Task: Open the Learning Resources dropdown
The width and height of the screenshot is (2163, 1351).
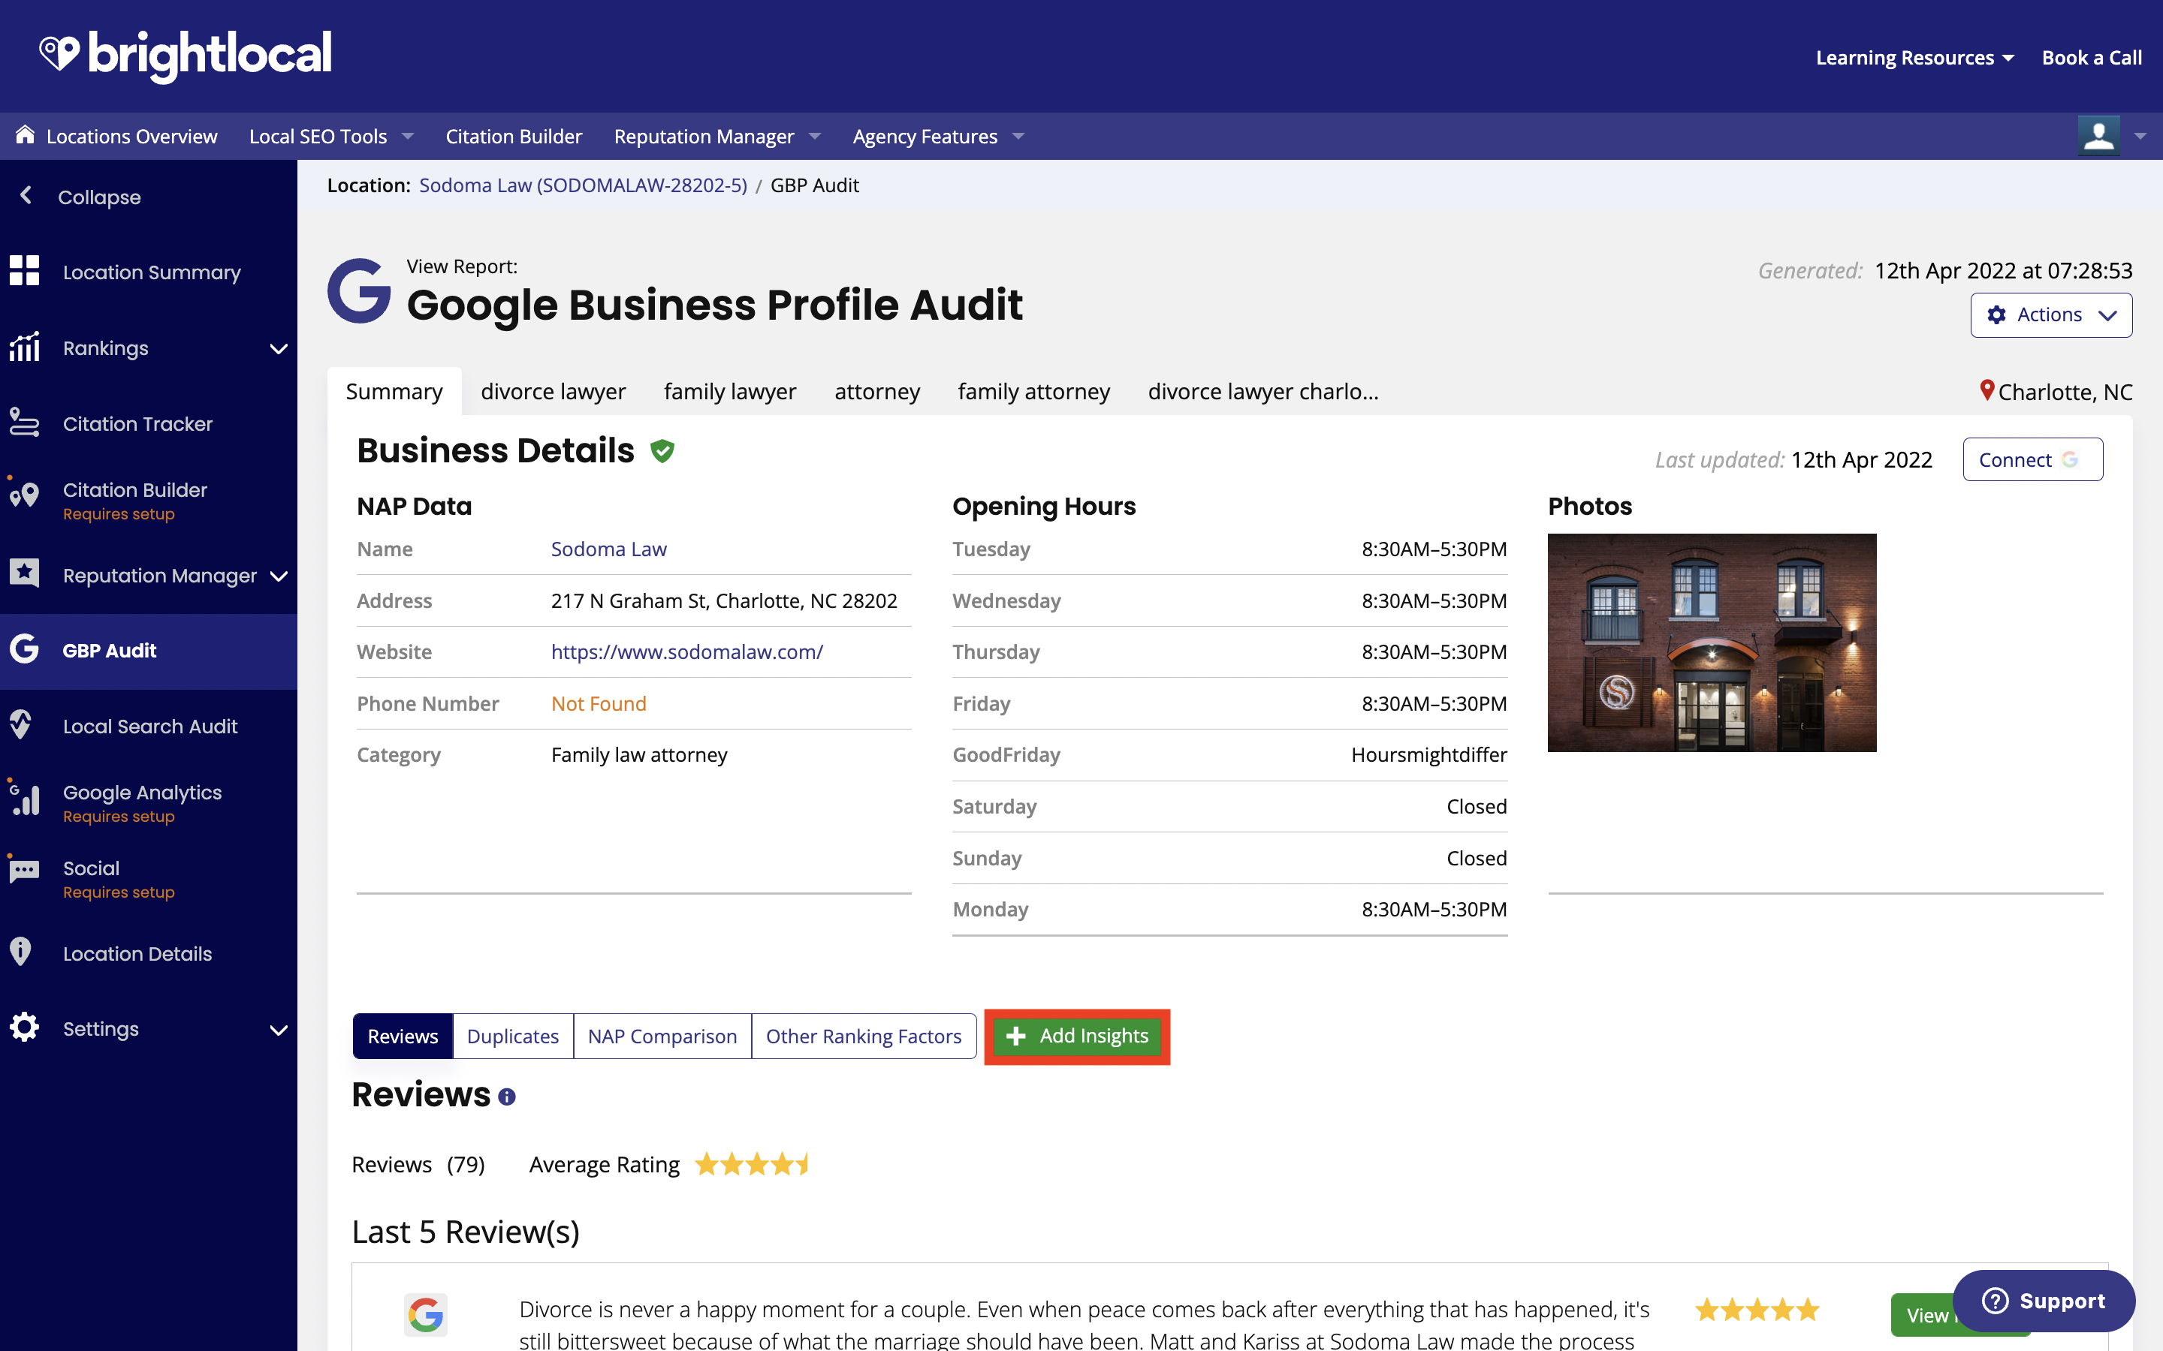Action: (1914, 57)
